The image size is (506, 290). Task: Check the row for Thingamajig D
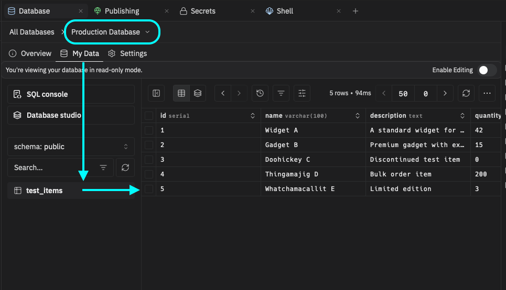pos(149,174)
